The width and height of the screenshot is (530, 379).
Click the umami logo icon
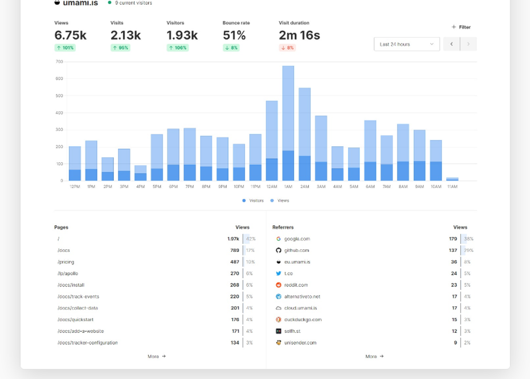tap(57, 3)
